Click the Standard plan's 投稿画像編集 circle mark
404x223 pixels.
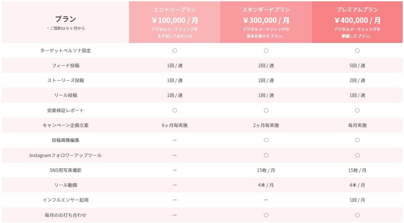click(266, 140)
